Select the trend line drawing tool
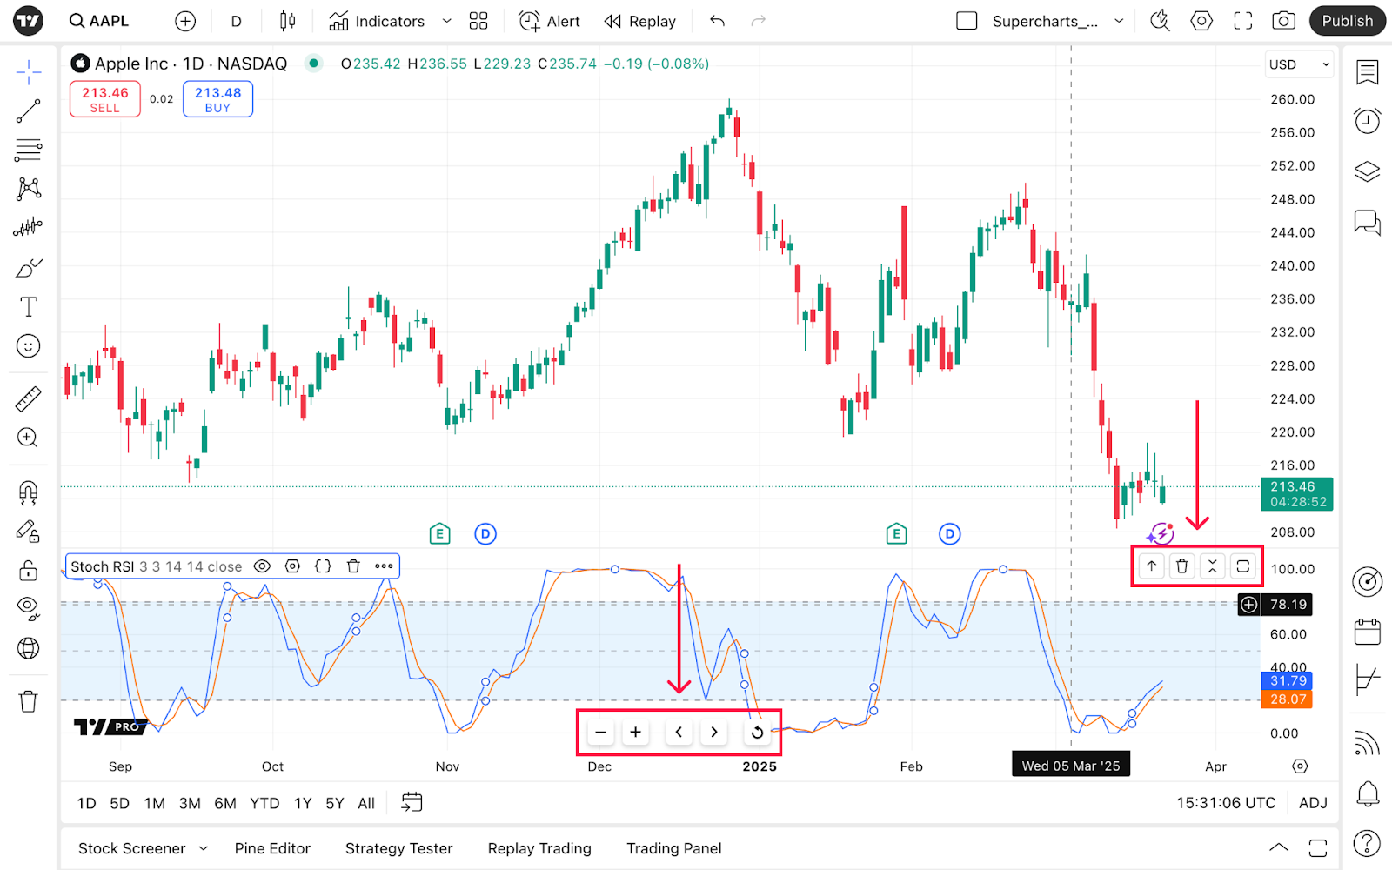This screenshot has width=1392, height=870. [28, 110]
